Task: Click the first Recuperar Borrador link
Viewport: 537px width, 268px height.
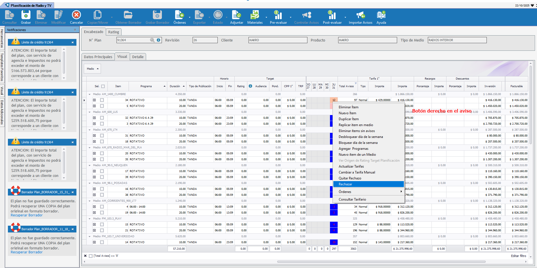Action: click(x=27, y=215)
